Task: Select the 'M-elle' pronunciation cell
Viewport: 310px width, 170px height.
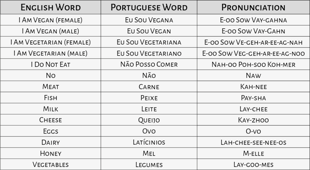Action: (253, 153)
